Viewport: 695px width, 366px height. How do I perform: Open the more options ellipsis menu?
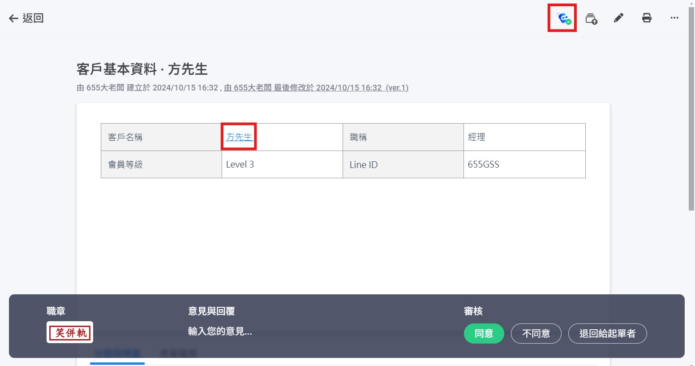674,18
